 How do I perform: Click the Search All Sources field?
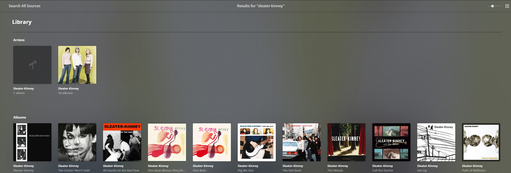point(25,6)
